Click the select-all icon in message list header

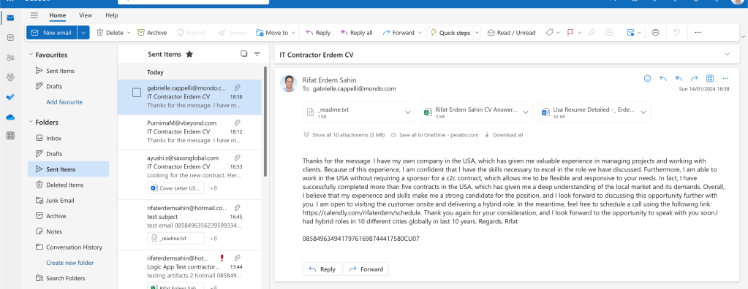(x=243, y=54)
